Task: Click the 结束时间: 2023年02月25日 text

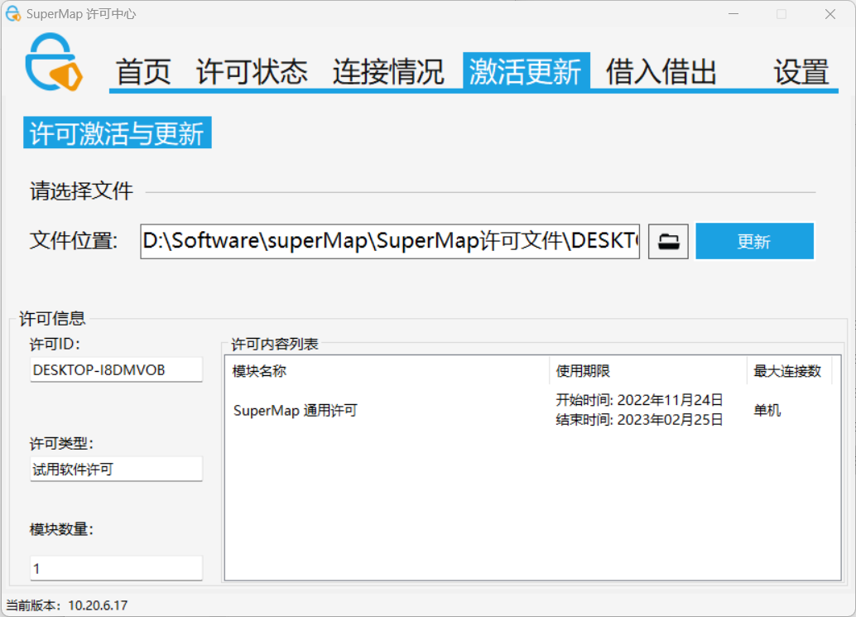Action: coord(639,420)
